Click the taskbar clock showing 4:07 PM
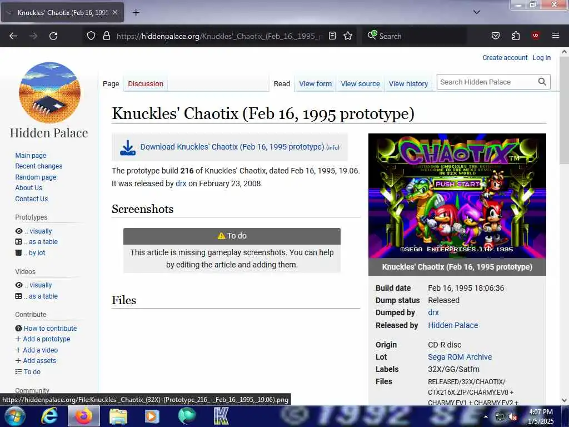569x427 pixels. (541, 416)
